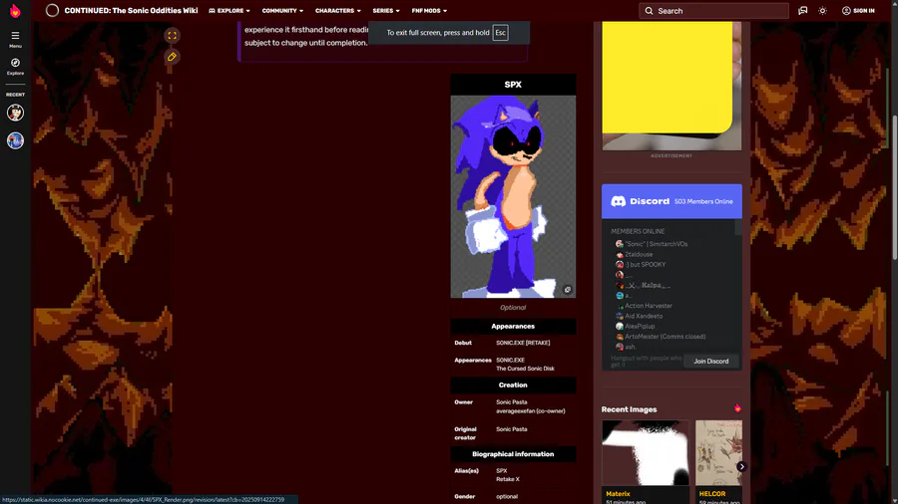The image size is (898, 504).
Task: Click the "Recent Images" heading
Action: [x=629, y=409]
